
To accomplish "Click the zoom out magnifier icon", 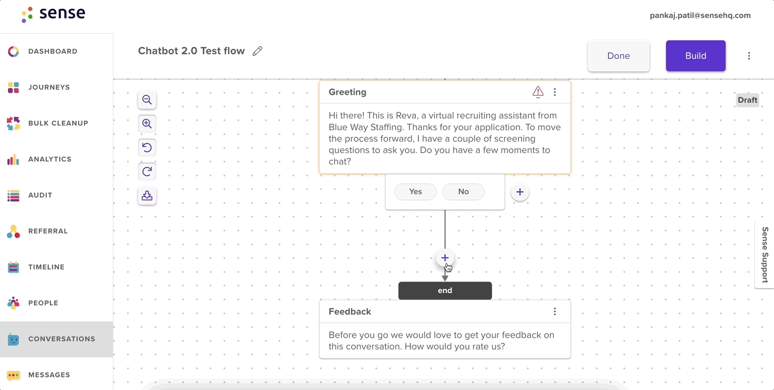I will 147,100.
